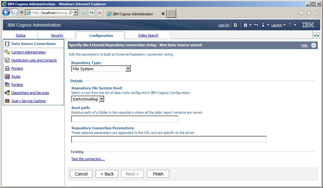Click the Cancel button

(81, 174)
